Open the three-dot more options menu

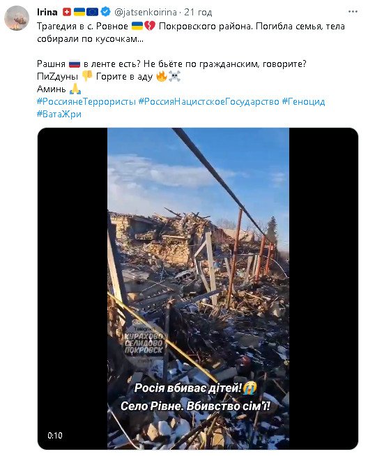[353, 12]
